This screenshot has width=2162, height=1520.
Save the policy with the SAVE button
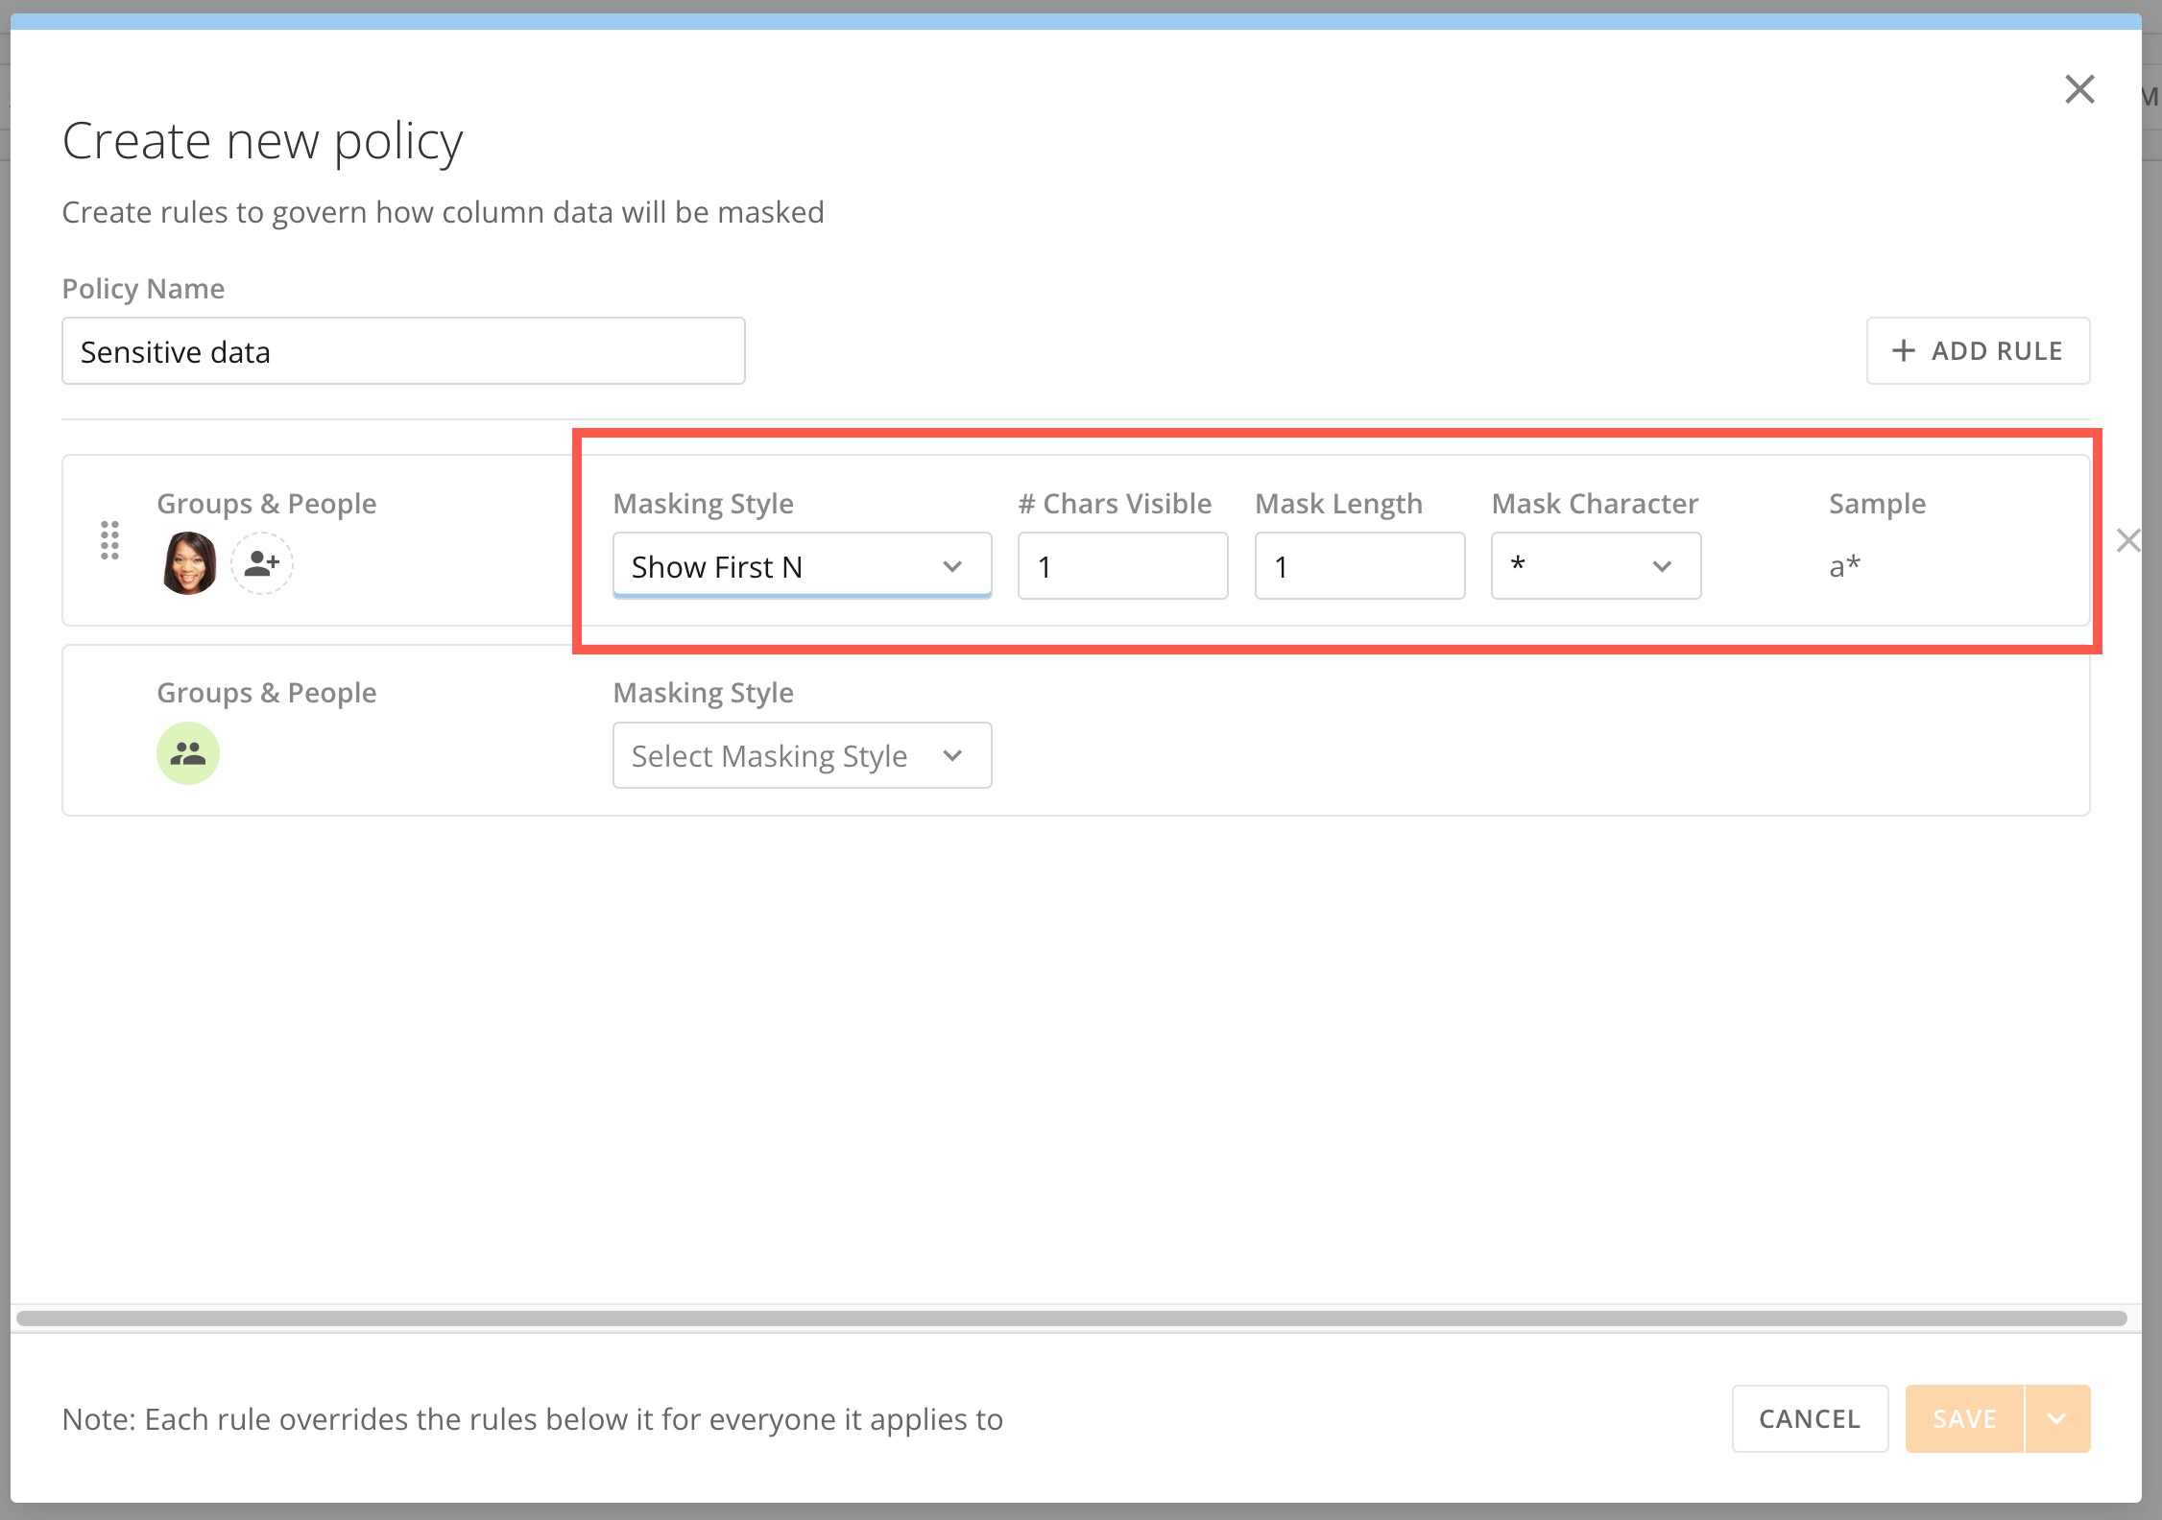[1962, 1418]
